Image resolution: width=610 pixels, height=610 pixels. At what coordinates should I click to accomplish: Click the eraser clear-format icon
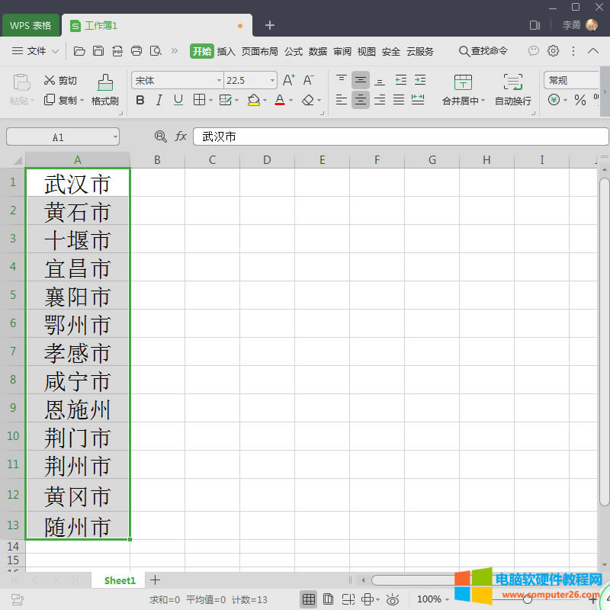pos(307,100)
